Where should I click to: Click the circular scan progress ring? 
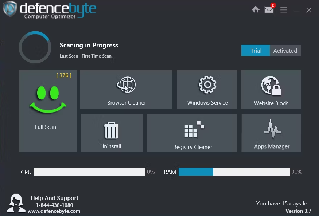(35, 47)
